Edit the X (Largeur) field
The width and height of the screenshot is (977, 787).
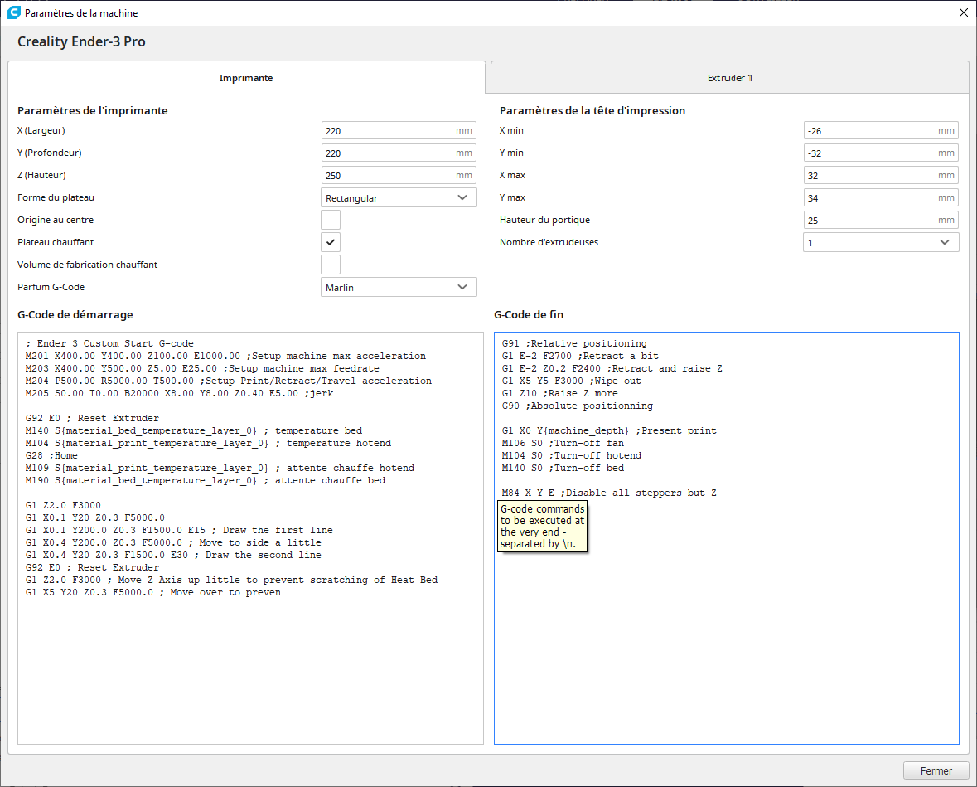(x=399, y=130)
